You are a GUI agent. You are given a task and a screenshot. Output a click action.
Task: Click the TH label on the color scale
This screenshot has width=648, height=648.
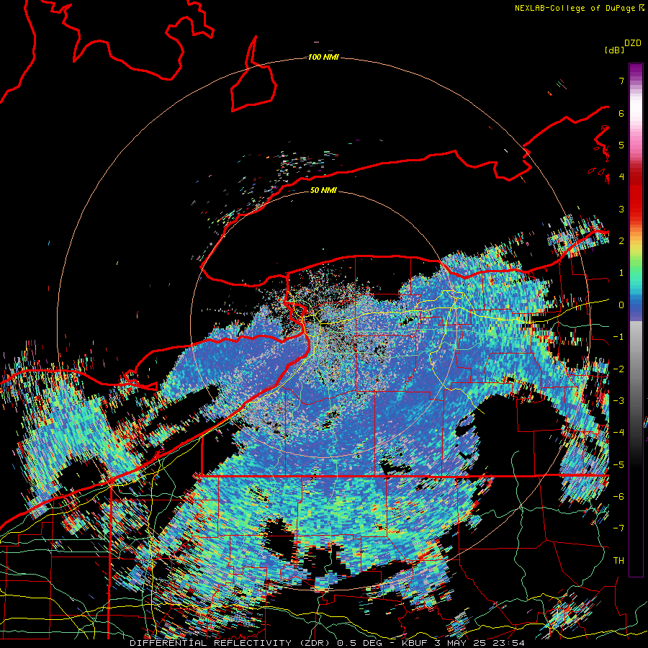pos(618,561)
